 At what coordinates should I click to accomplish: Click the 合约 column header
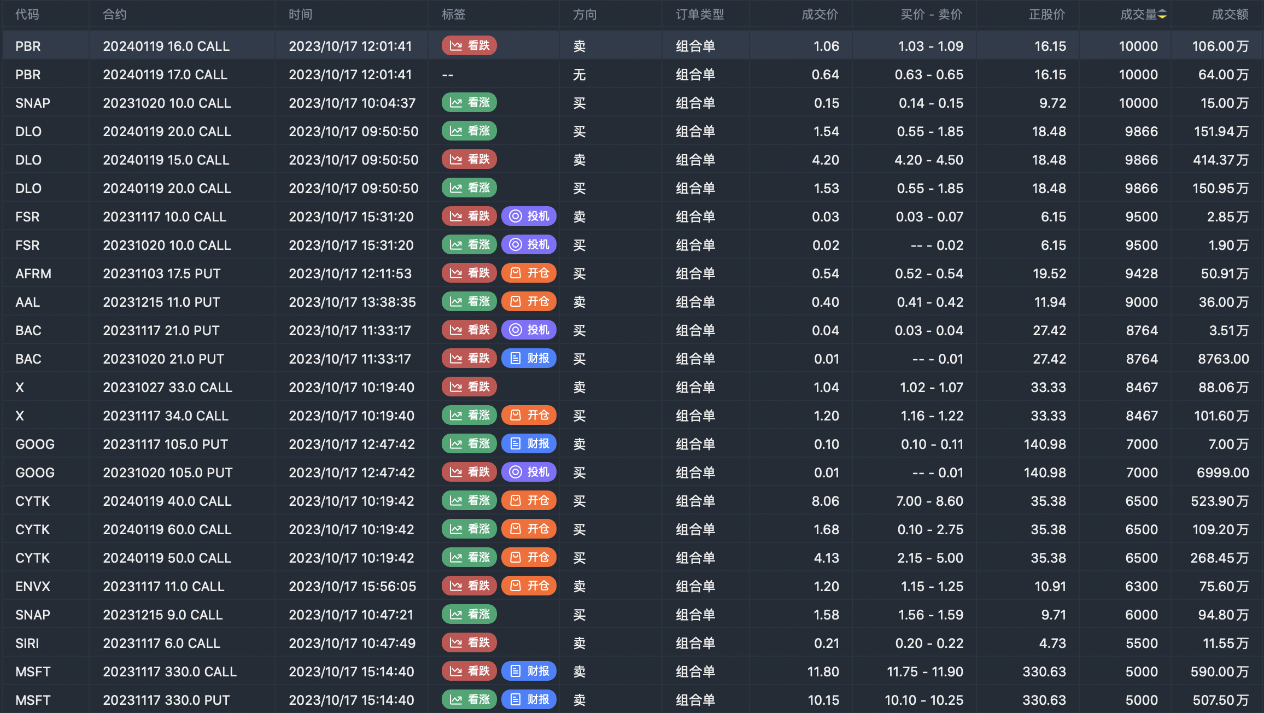coord(115,14)
